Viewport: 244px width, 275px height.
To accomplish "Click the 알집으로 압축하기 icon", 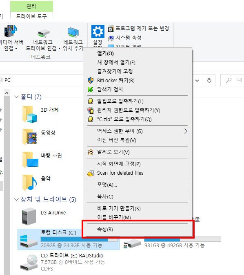I will (x=90, y=101).
